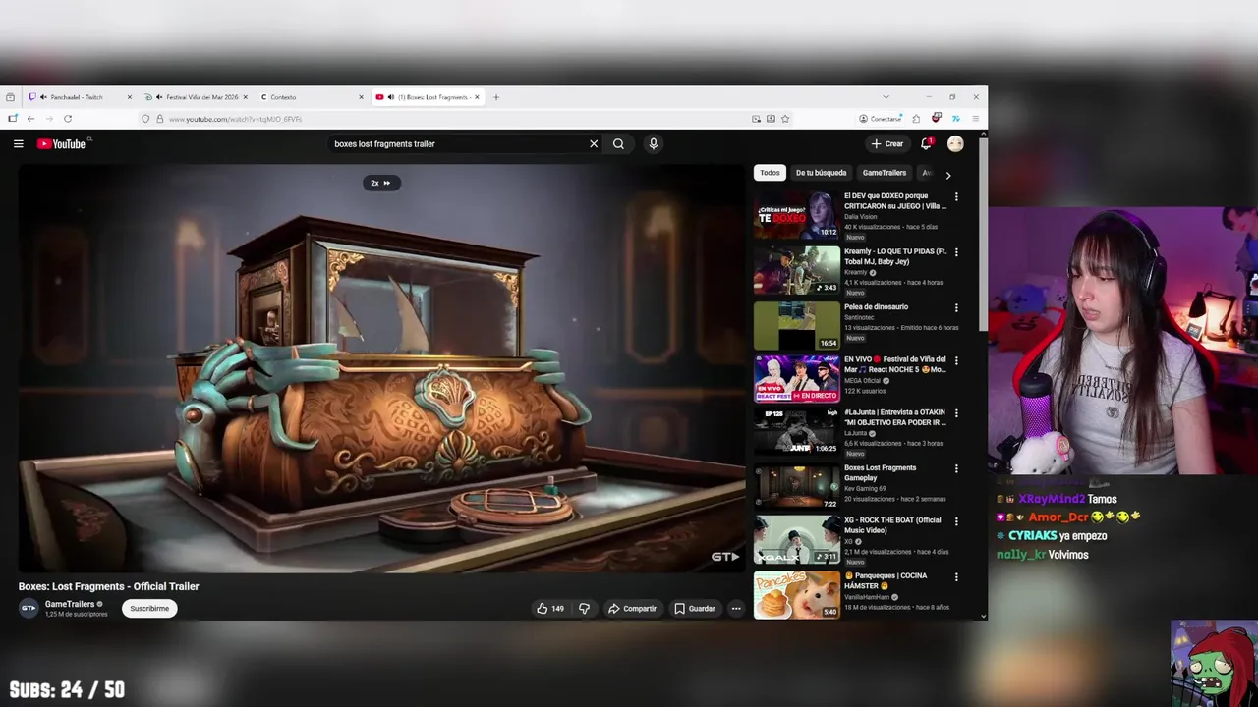The width and height of the screenshot is (1258, 707).
Task: Show next filter chips with the right chevron
Action: click(x=947, y=175)
